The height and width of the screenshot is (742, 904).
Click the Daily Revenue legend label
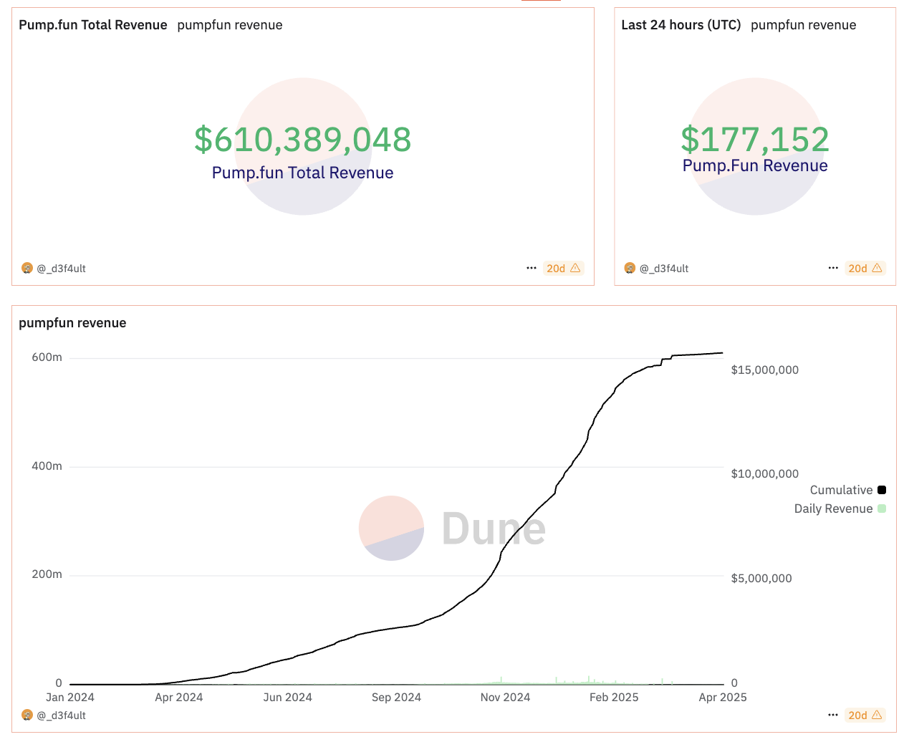click(x=833, y=509)
